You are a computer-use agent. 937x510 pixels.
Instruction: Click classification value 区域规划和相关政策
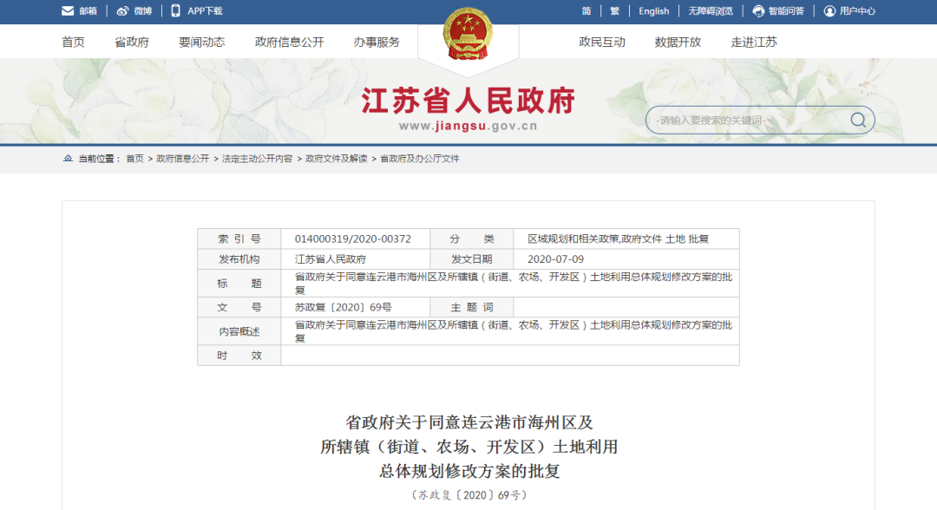coord(573,239)
